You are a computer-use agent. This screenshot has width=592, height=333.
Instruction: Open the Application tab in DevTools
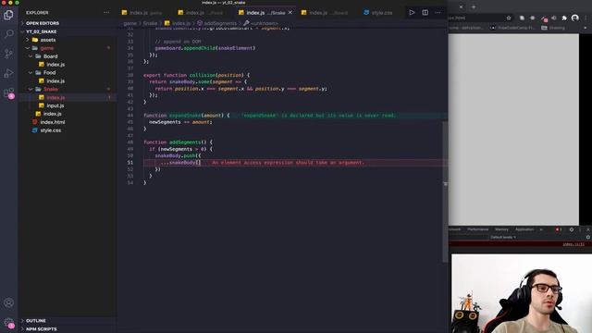coord(524,229)
